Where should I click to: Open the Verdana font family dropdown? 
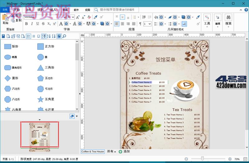click(65, 17)
